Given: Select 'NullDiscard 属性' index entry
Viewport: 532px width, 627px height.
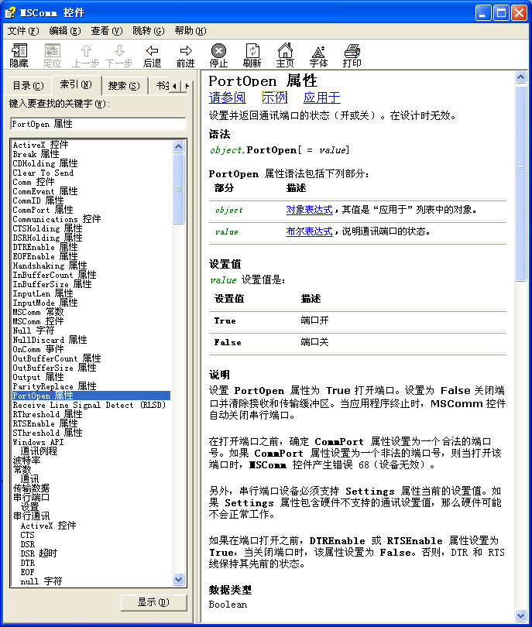Looking at the screenshot, I should 50,340.
